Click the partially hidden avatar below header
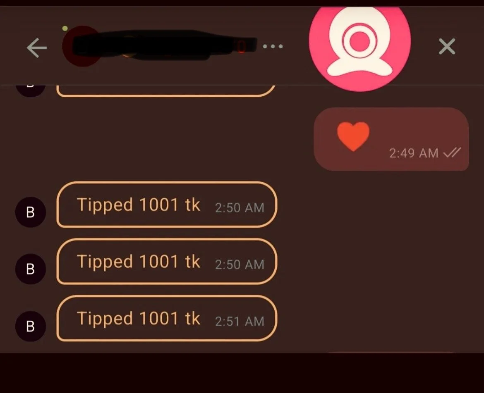The height and width of the screenshot is (393, 484). 31,91
